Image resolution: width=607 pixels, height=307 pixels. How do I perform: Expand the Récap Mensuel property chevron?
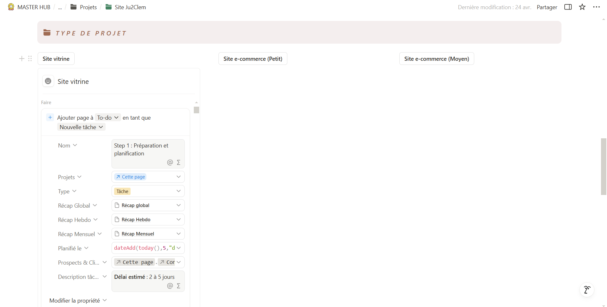(x=100, y=234)
